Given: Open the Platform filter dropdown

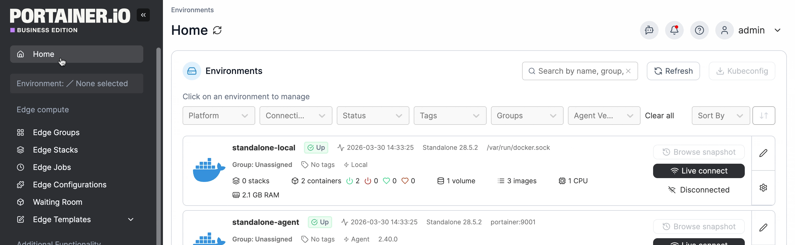Looking at the screenshot, I should pos(219,116).
